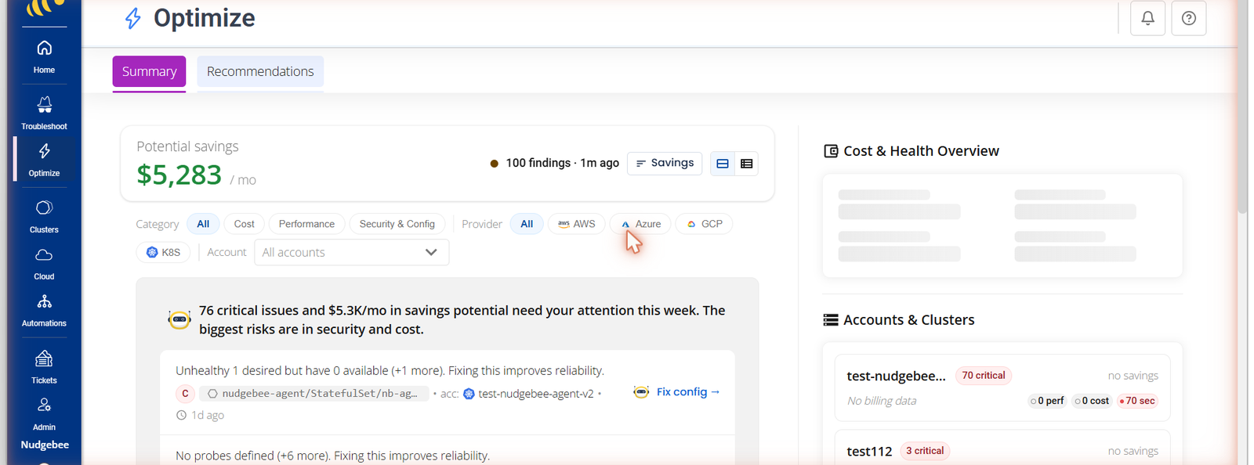Screen dimensions: 1254x465
Task: Open the All accounts dropdown
Action: (x=351, y=252)
